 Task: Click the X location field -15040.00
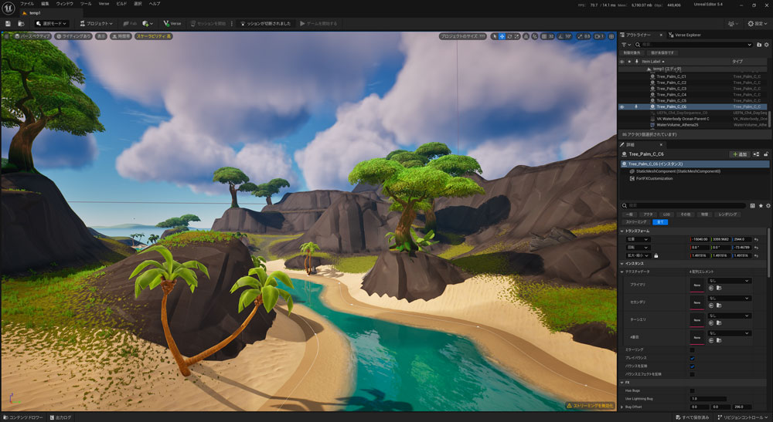(x=700, y=239)
